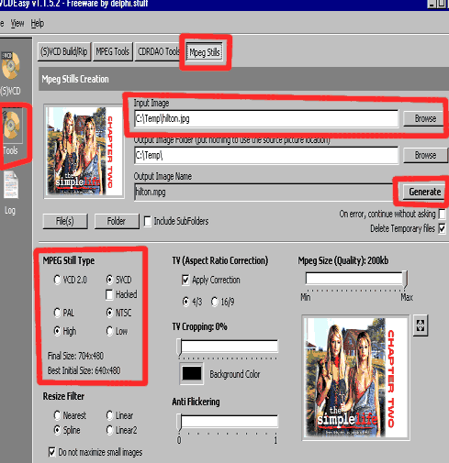449x463 pixels.
Task: Open the View menu
Action: (17, 23)
